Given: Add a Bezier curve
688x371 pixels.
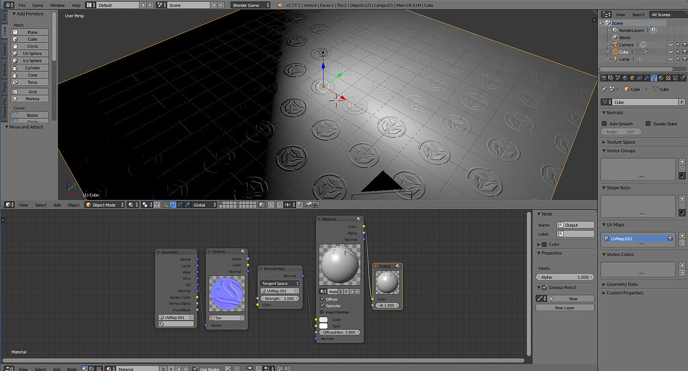Looking at the screenshot, I should coord(30,115).
